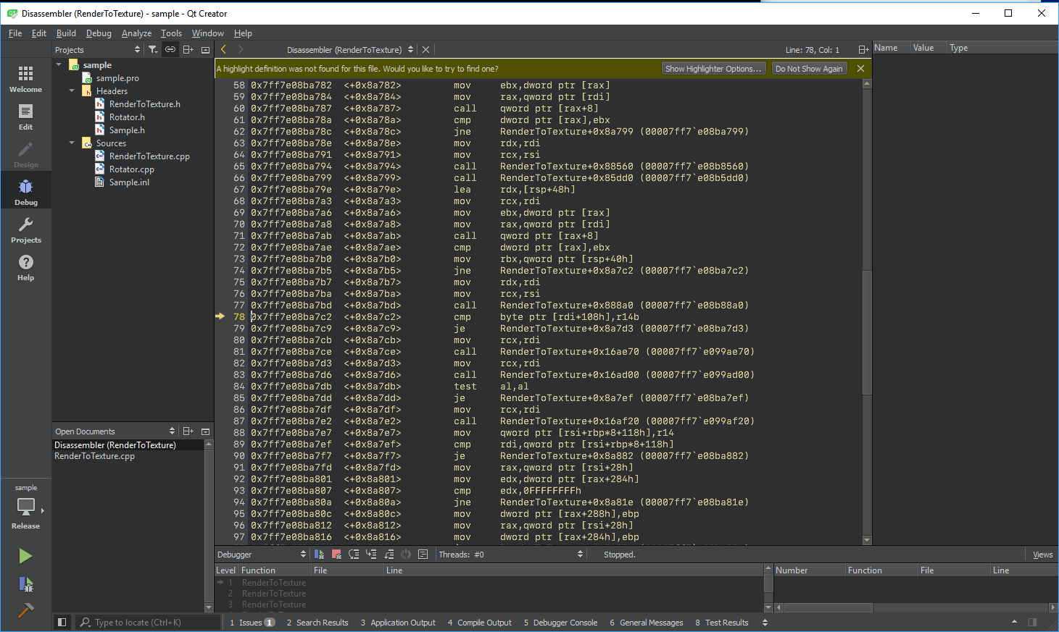Click the Step Out debugger icon
This screenshot has height=632, width=1059.
pyautogui.click(x=389, y=554)
